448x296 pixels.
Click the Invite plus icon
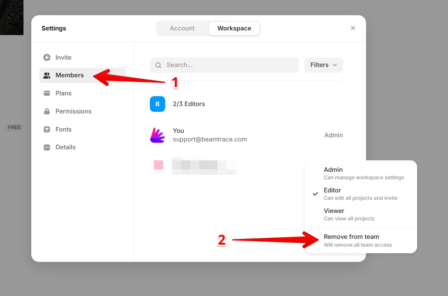click(x=47, y=57)
